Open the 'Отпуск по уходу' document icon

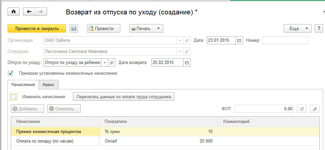111,63
